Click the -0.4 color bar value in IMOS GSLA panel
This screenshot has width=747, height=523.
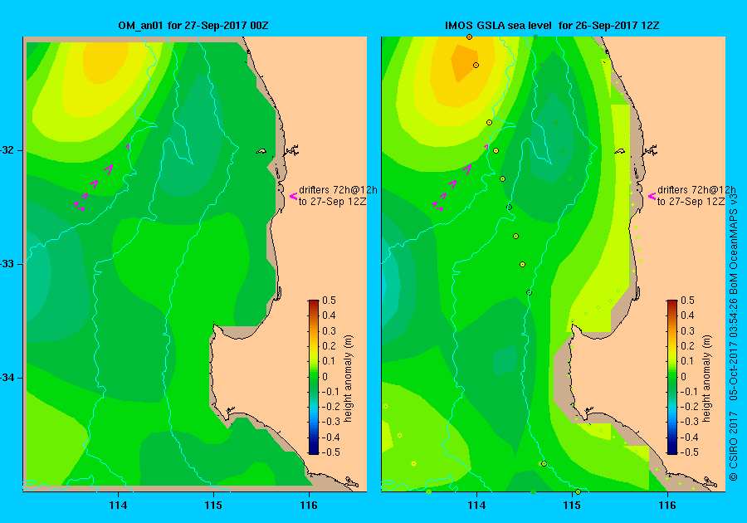click(x=688, y=437)
